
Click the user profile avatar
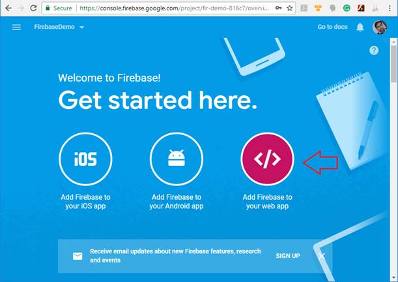380,27
